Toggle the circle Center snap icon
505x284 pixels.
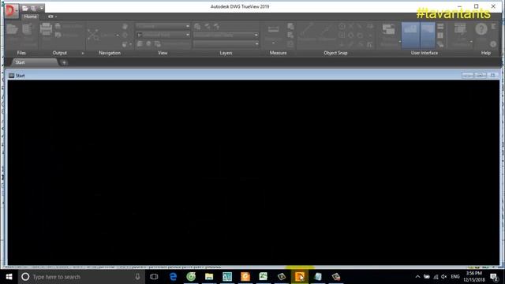click(342, 26)
